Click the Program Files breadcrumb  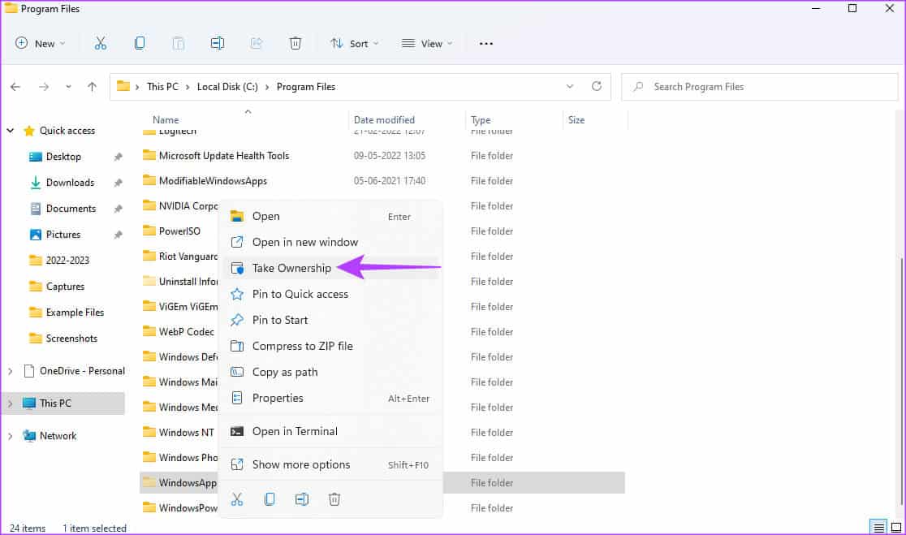306,87
